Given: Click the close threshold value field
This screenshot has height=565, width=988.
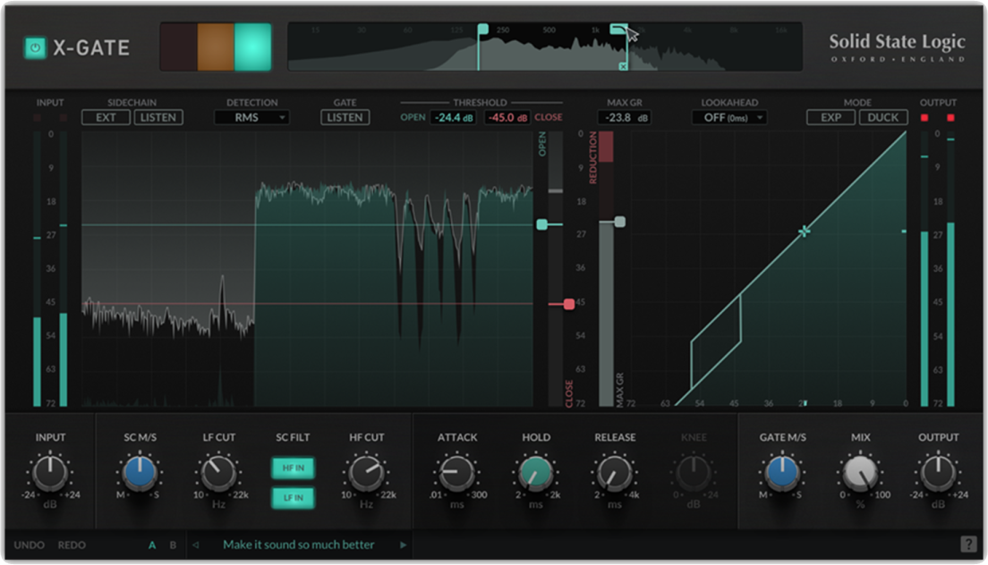Looking at the screenshot, I should point(507,117).
